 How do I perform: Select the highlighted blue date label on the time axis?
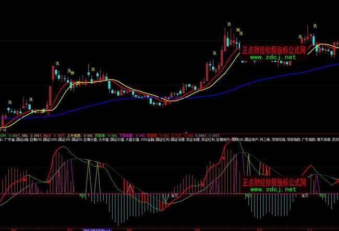(x=97, y=229)
